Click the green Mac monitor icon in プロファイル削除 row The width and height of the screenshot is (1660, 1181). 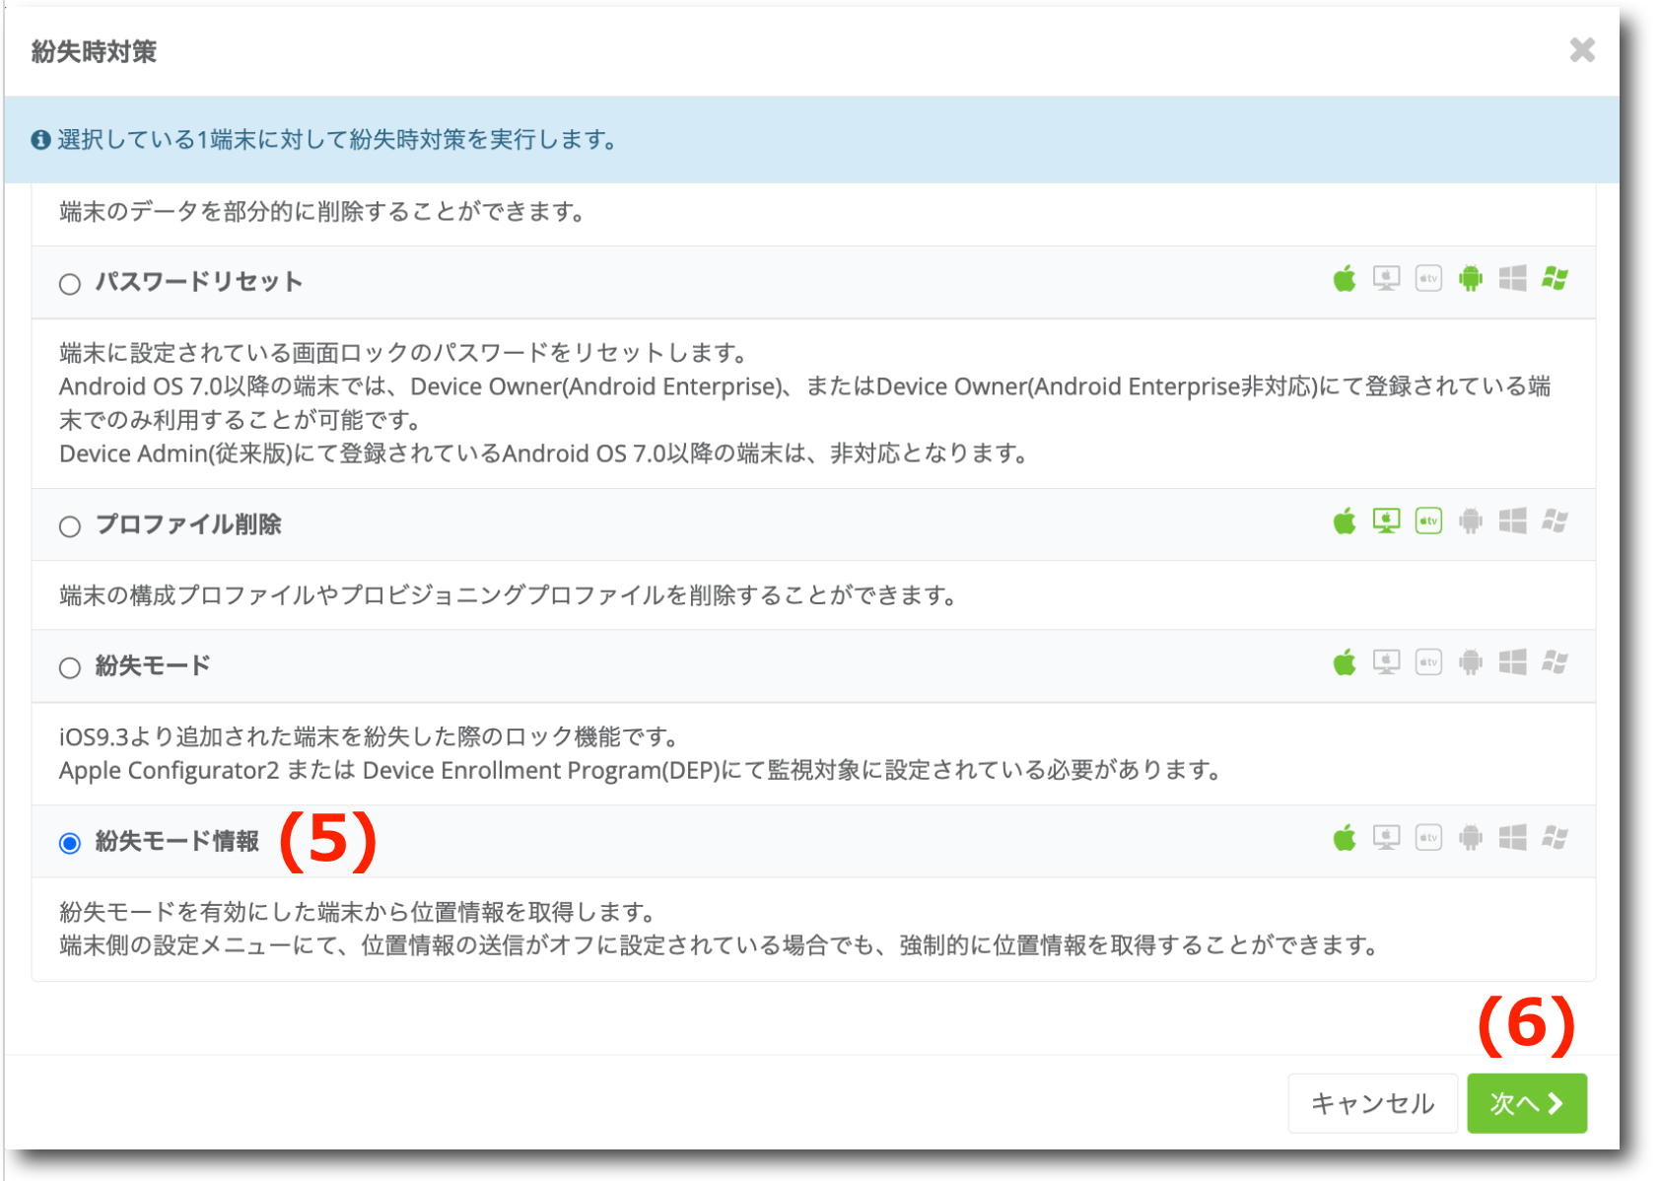click(x=1386, y=521)
